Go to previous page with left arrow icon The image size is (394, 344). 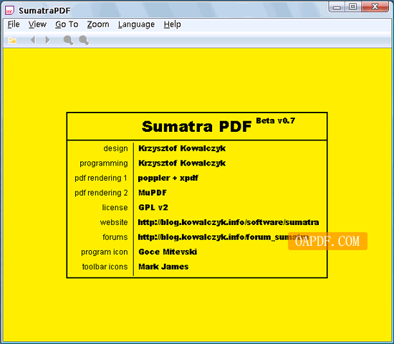tap(33, 39)
